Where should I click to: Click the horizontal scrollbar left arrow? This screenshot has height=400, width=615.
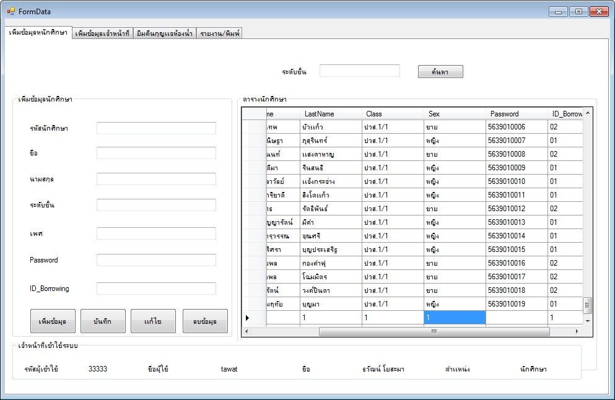click(x=246, y=331)
